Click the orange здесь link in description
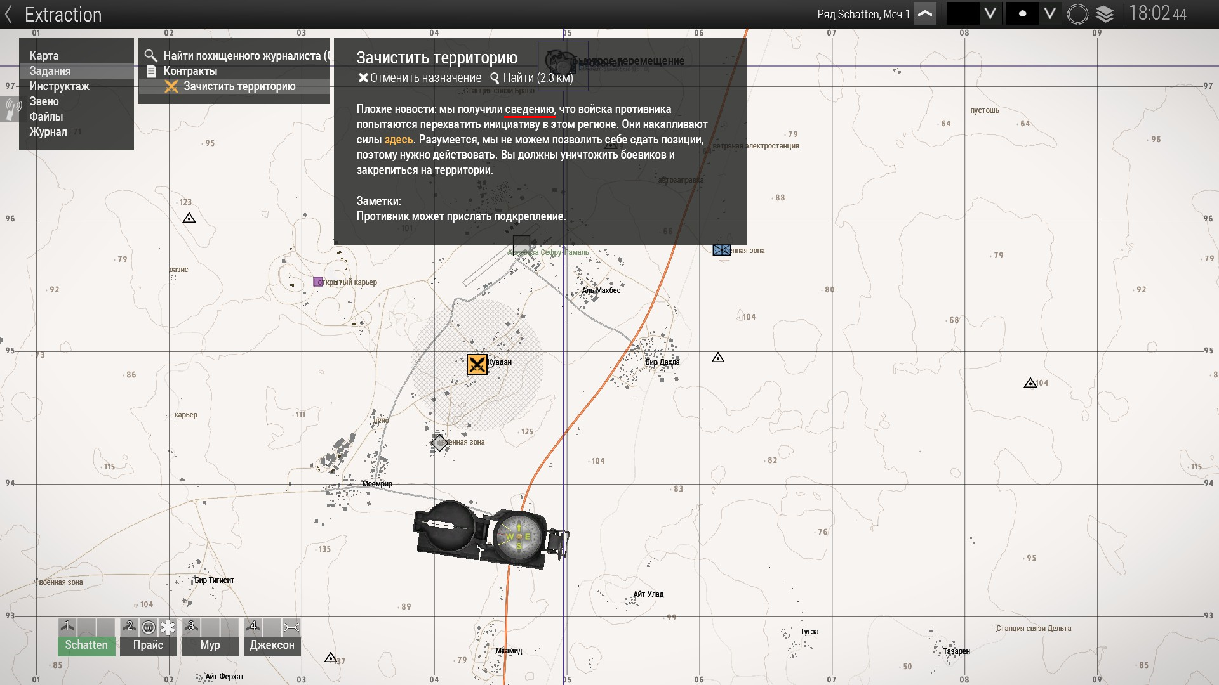1219x685 pixels. 399,140
